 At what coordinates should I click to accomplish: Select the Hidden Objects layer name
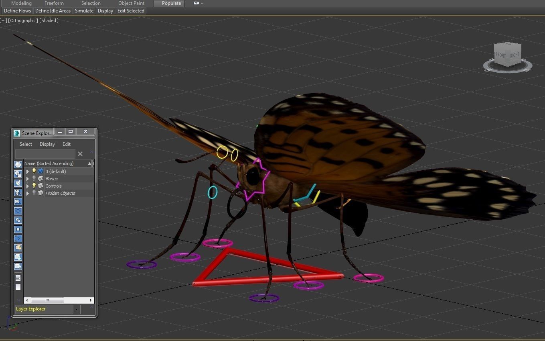pyautogui.click(x=60, y=193)
